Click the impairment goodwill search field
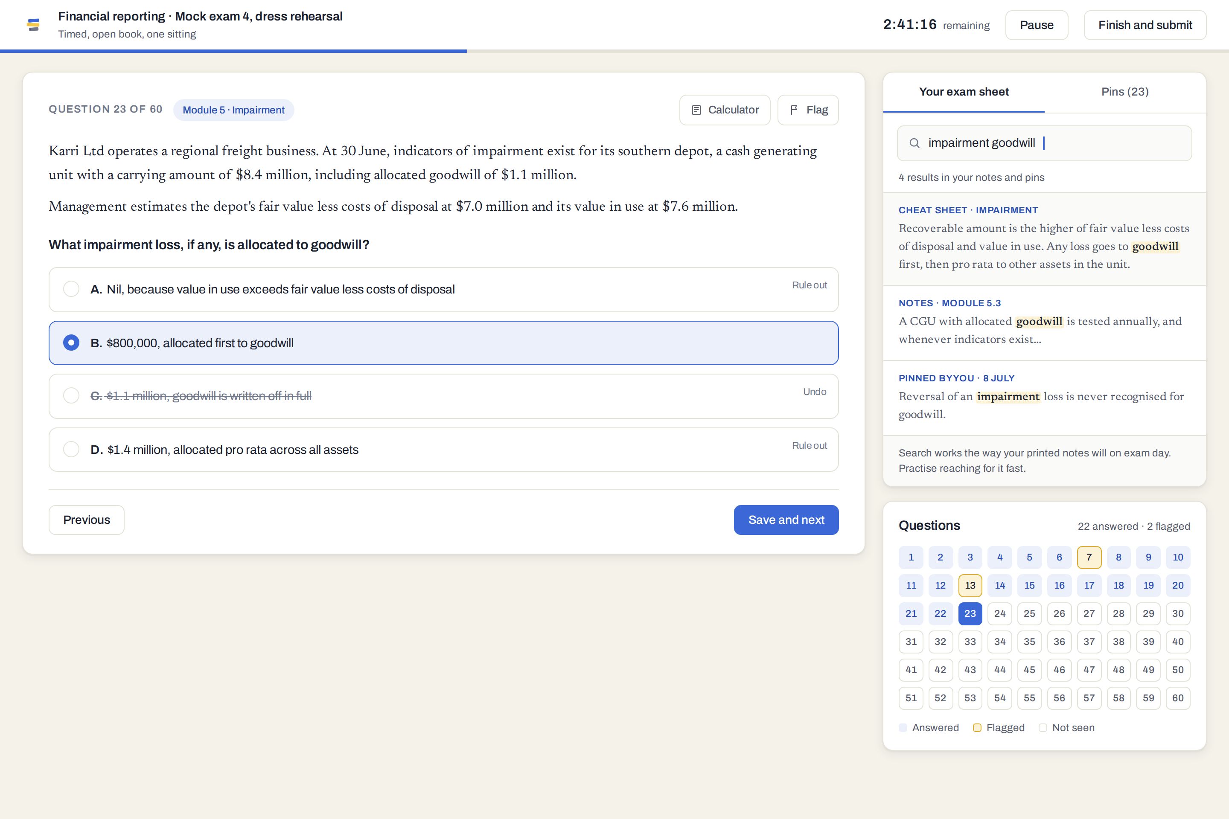 pos(1044,143)
